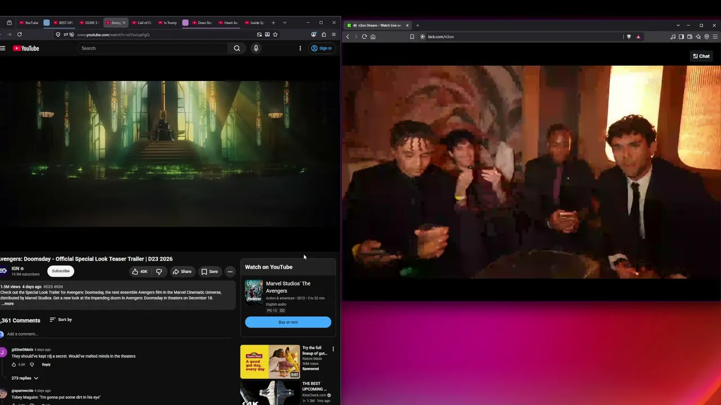Image resolution: width=721 pixels, height=405 pixels.
Task: Click the YouTube search magnifier button
Action: (237, 48)
